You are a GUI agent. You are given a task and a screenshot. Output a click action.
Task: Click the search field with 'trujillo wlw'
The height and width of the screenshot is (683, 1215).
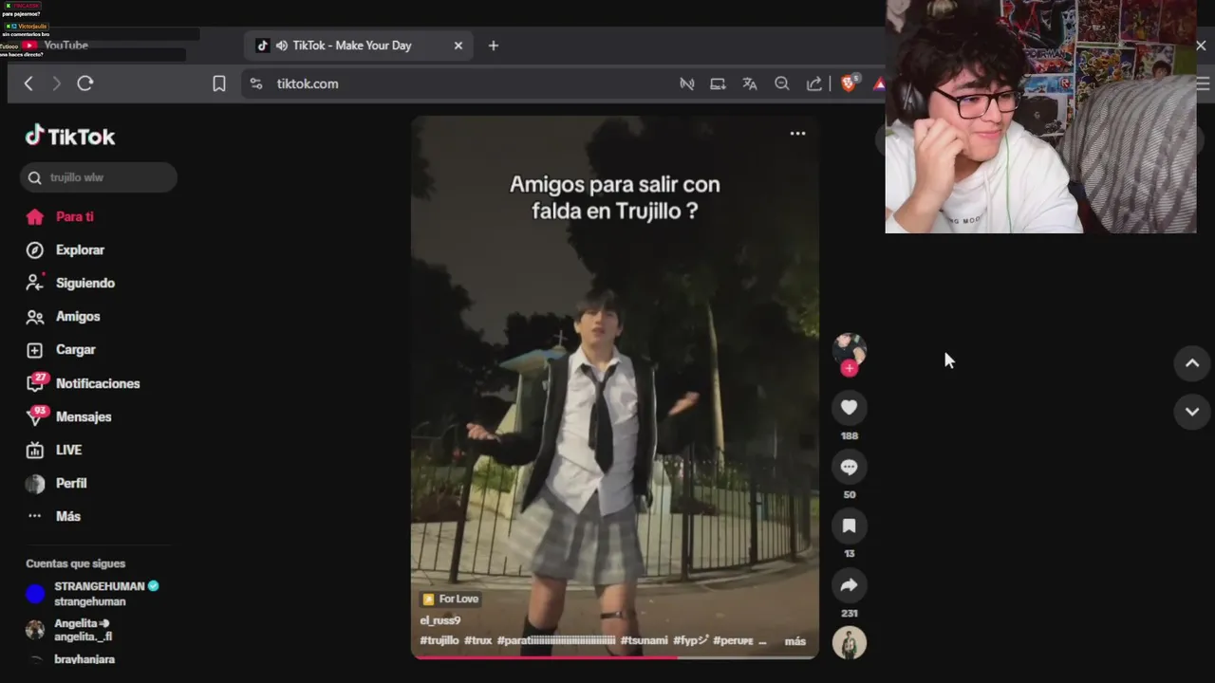(99, 177)
